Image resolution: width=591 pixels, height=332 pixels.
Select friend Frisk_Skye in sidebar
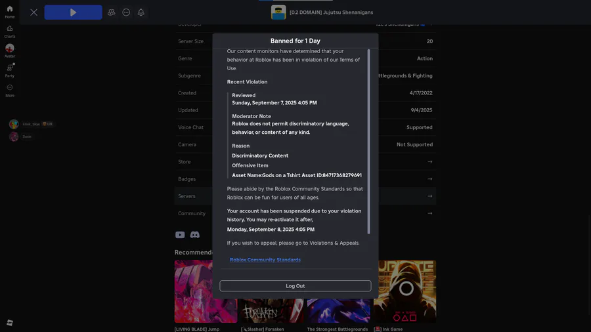pos(31,124)
